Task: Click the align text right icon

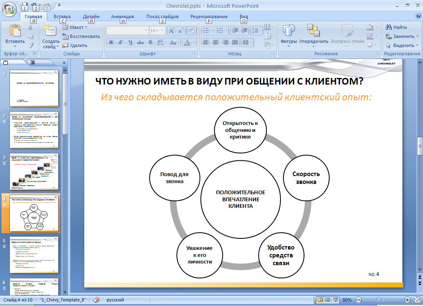Action: coord(225,42)
